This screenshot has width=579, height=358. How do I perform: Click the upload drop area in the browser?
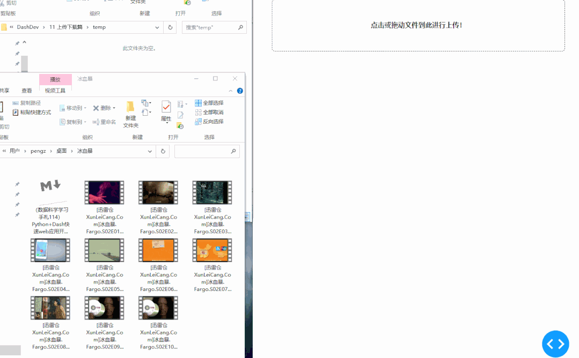[x=419, y=25]
